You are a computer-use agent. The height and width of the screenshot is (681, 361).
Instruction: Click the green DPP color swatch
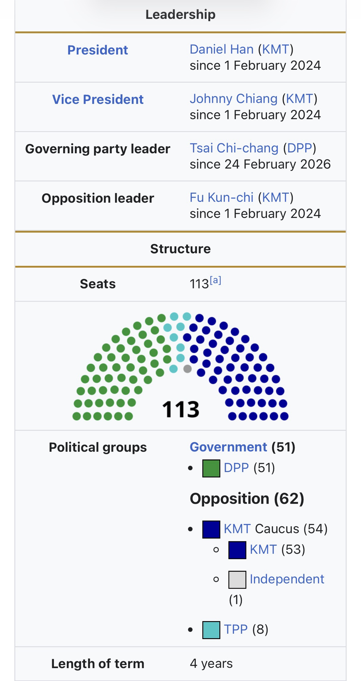211,468
